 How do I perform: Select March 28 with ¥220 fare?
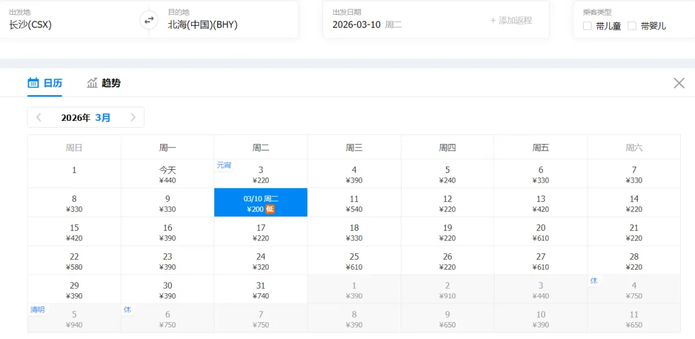pyautogui.click(x=635, y=261)
